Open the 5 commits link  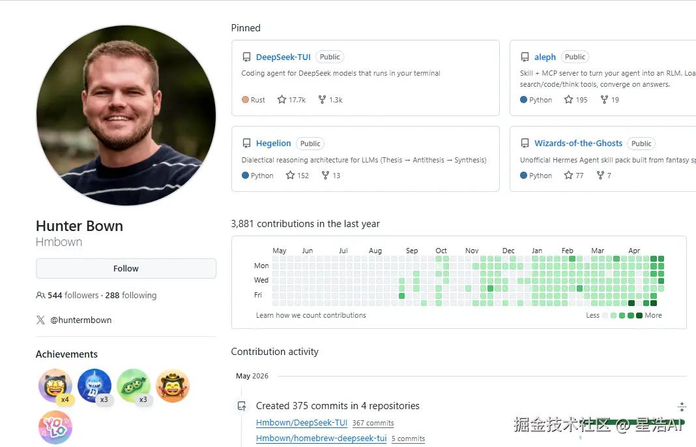408,439
